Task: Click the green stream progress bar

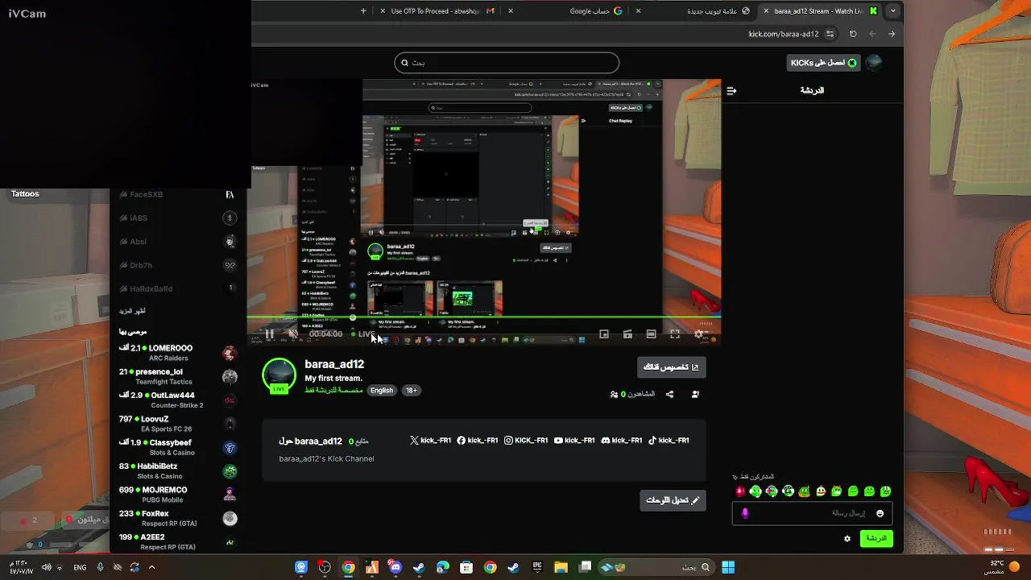Action: click(483, 317)
